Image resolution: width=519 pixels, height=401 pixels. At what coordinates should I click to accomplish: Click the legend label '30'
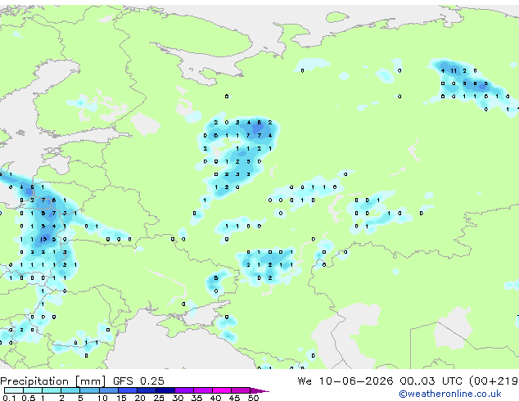click(x=178, y=398)
